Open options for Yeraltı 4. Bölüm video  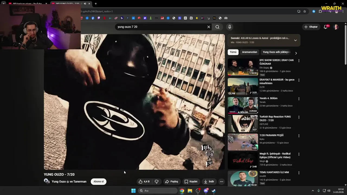(x=299, y=99)
